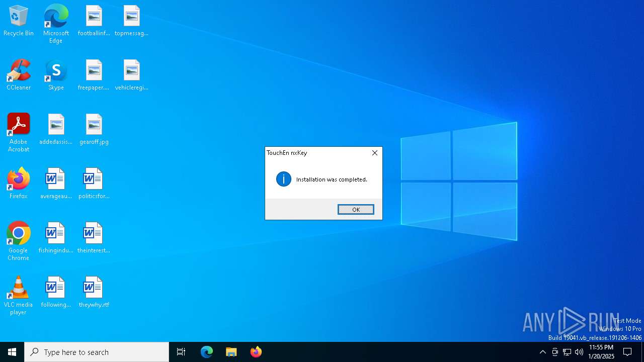
Task: Select the theinterest Word document icon
Action: click(94, 238)
